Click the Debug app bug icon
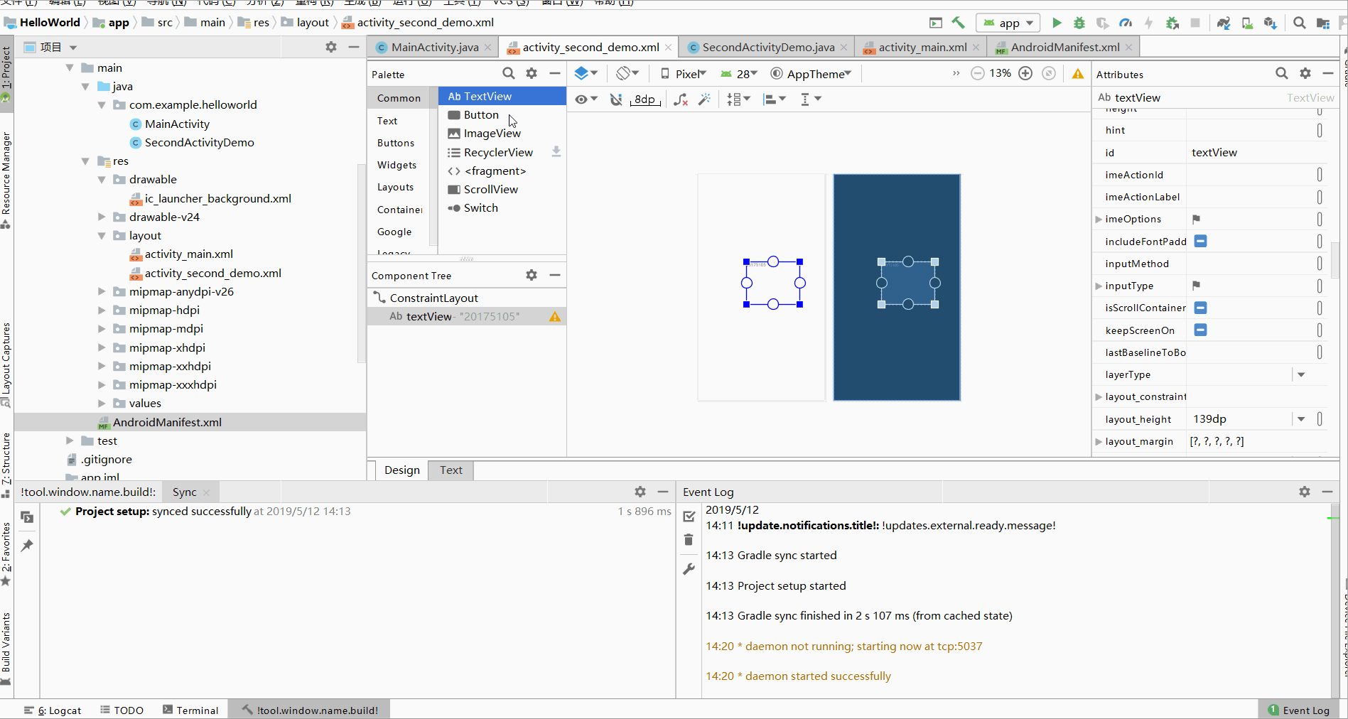Viewport: 1348px width, 719px height. 1079,23
